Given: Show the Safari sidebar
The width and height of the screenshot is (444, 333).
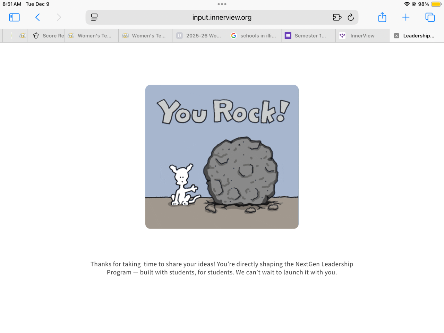Looking at the screenshot, I should click(14, 17).
